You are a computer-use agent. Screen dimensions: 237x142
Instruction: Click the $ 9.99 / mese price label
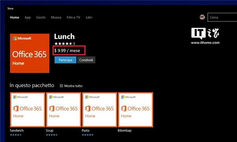[67, 50]
